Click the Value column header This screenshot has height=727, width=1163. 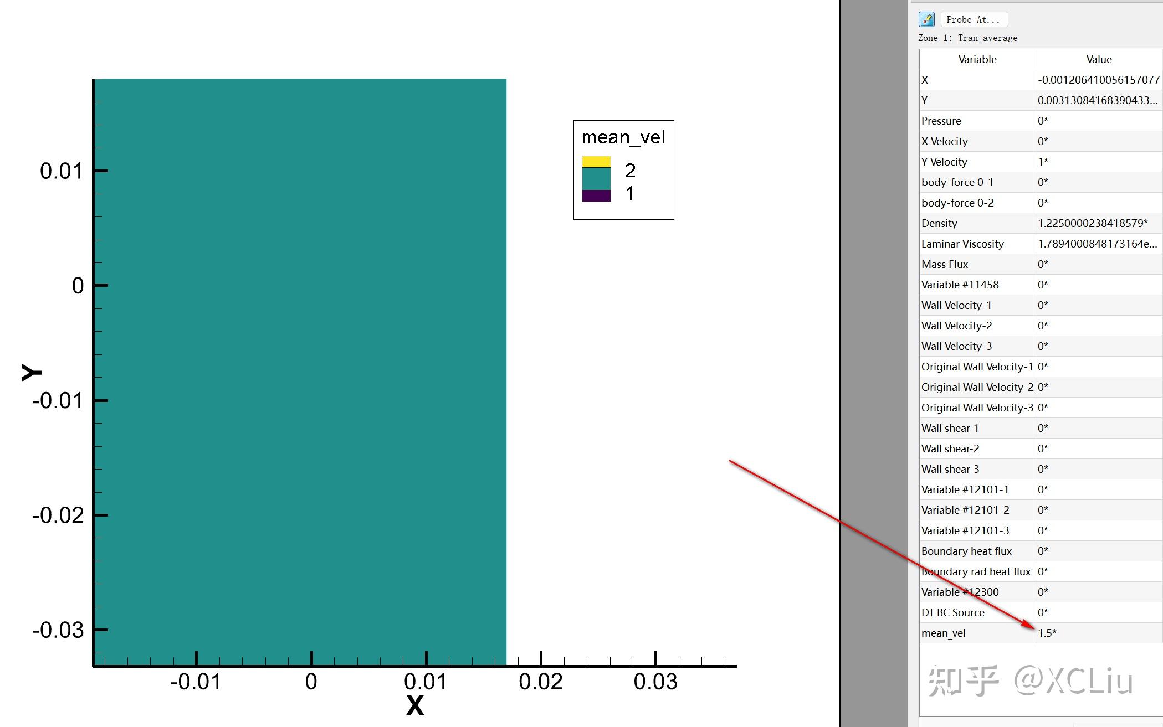point(1098,59)
